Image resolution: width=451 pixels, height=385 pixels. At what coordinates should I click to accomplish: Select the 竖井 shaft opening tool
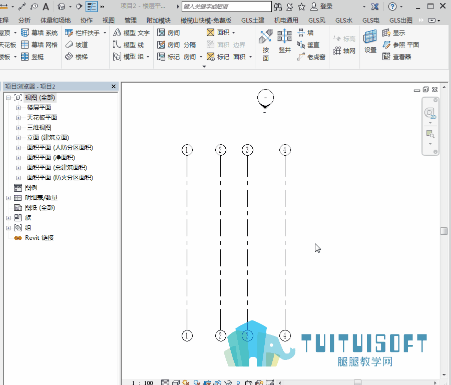point(284,41)
